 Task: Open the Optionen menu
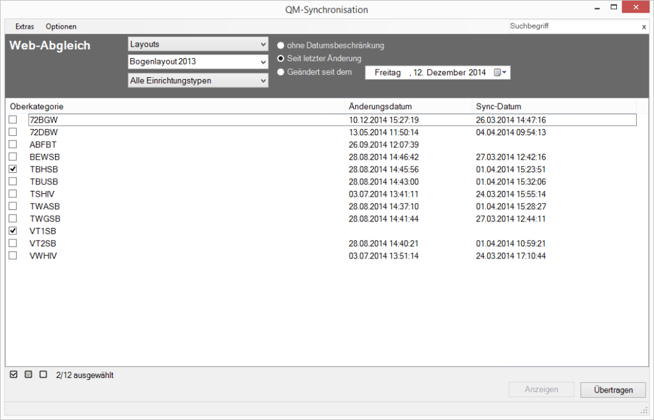click(x=61, y=27)
